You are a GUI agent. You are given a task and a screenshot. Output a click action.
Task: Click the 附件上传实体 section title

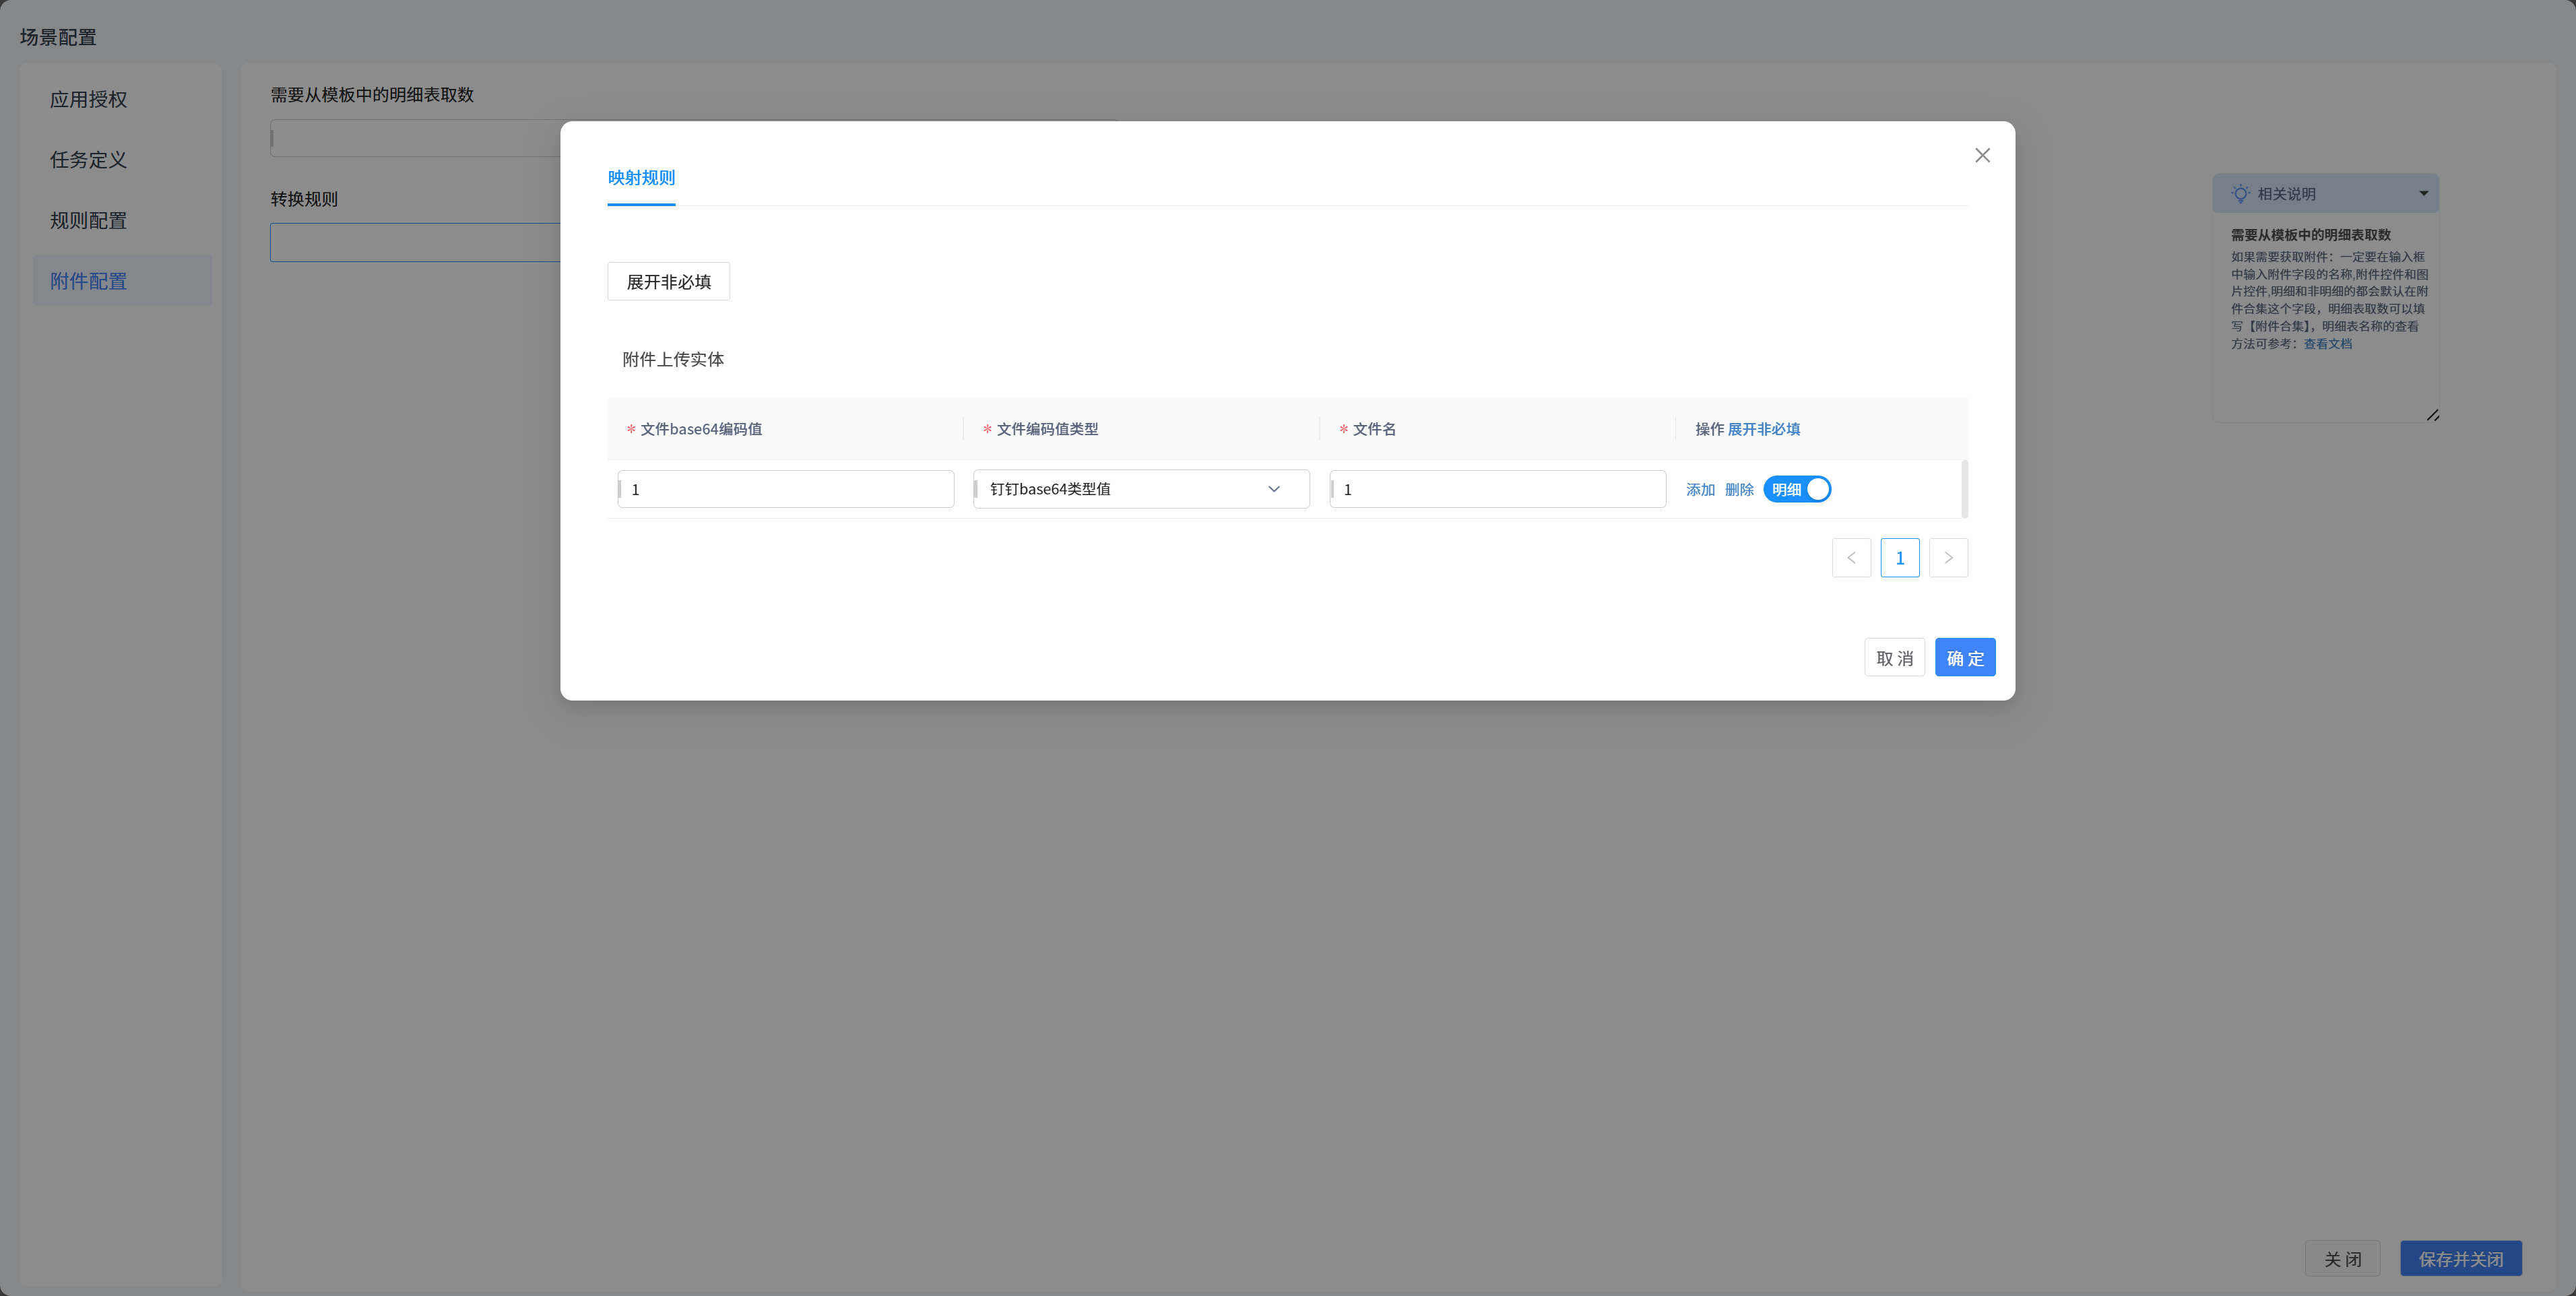click(673, 360)
